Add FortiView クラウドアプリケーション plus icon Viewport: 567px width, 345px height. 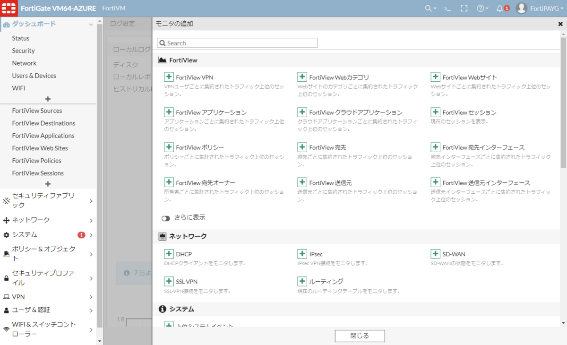[x=302, y=112]
